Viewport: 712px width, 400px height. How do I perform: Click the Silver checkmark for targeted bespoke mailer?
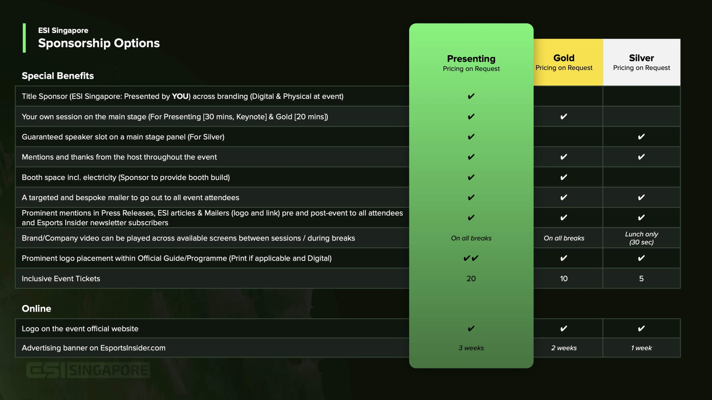point(641,197)
